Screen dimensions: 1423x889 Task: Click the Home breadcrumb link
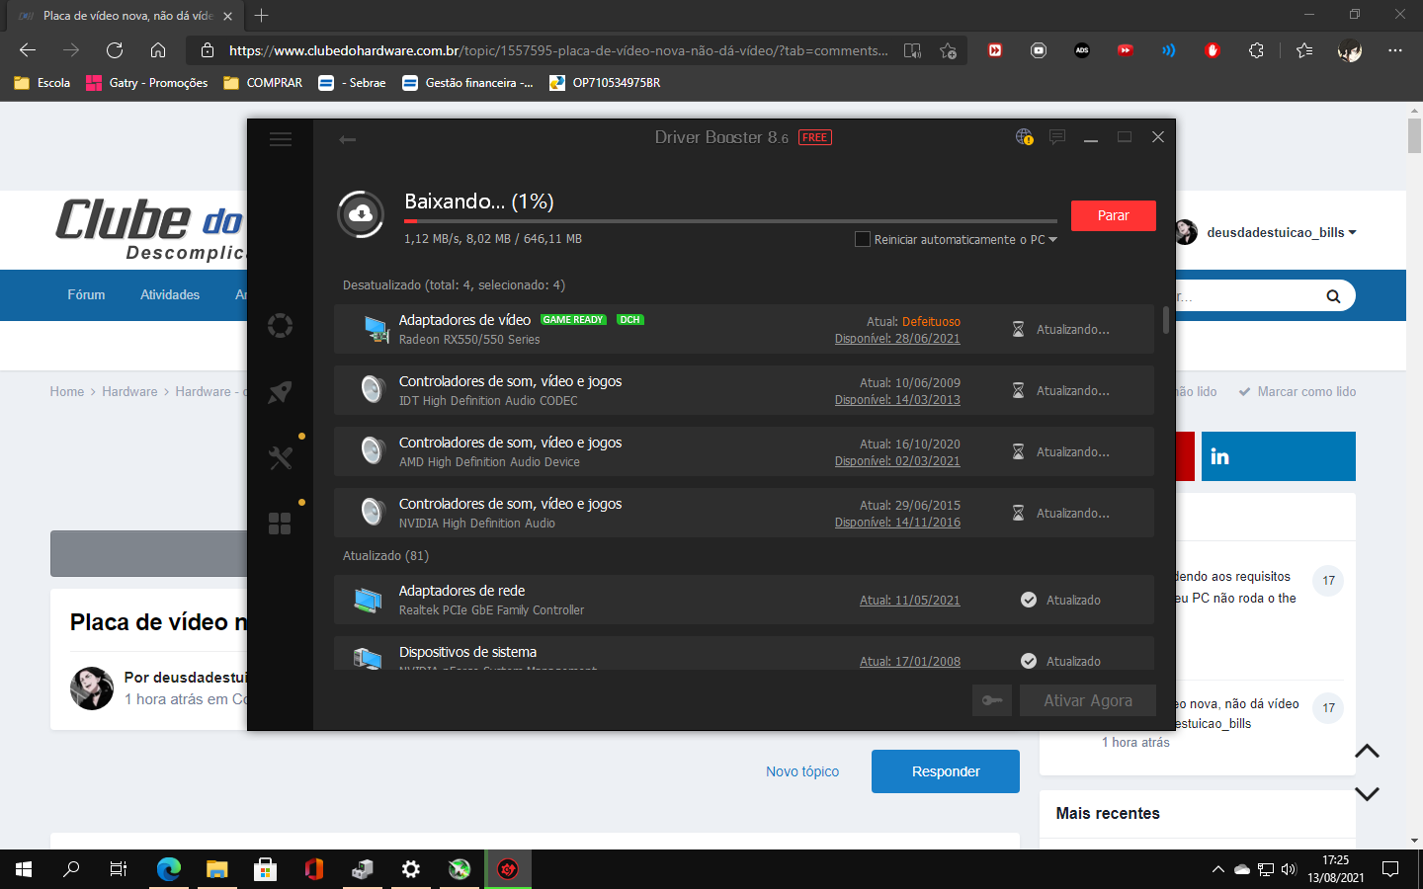point(67,391)
